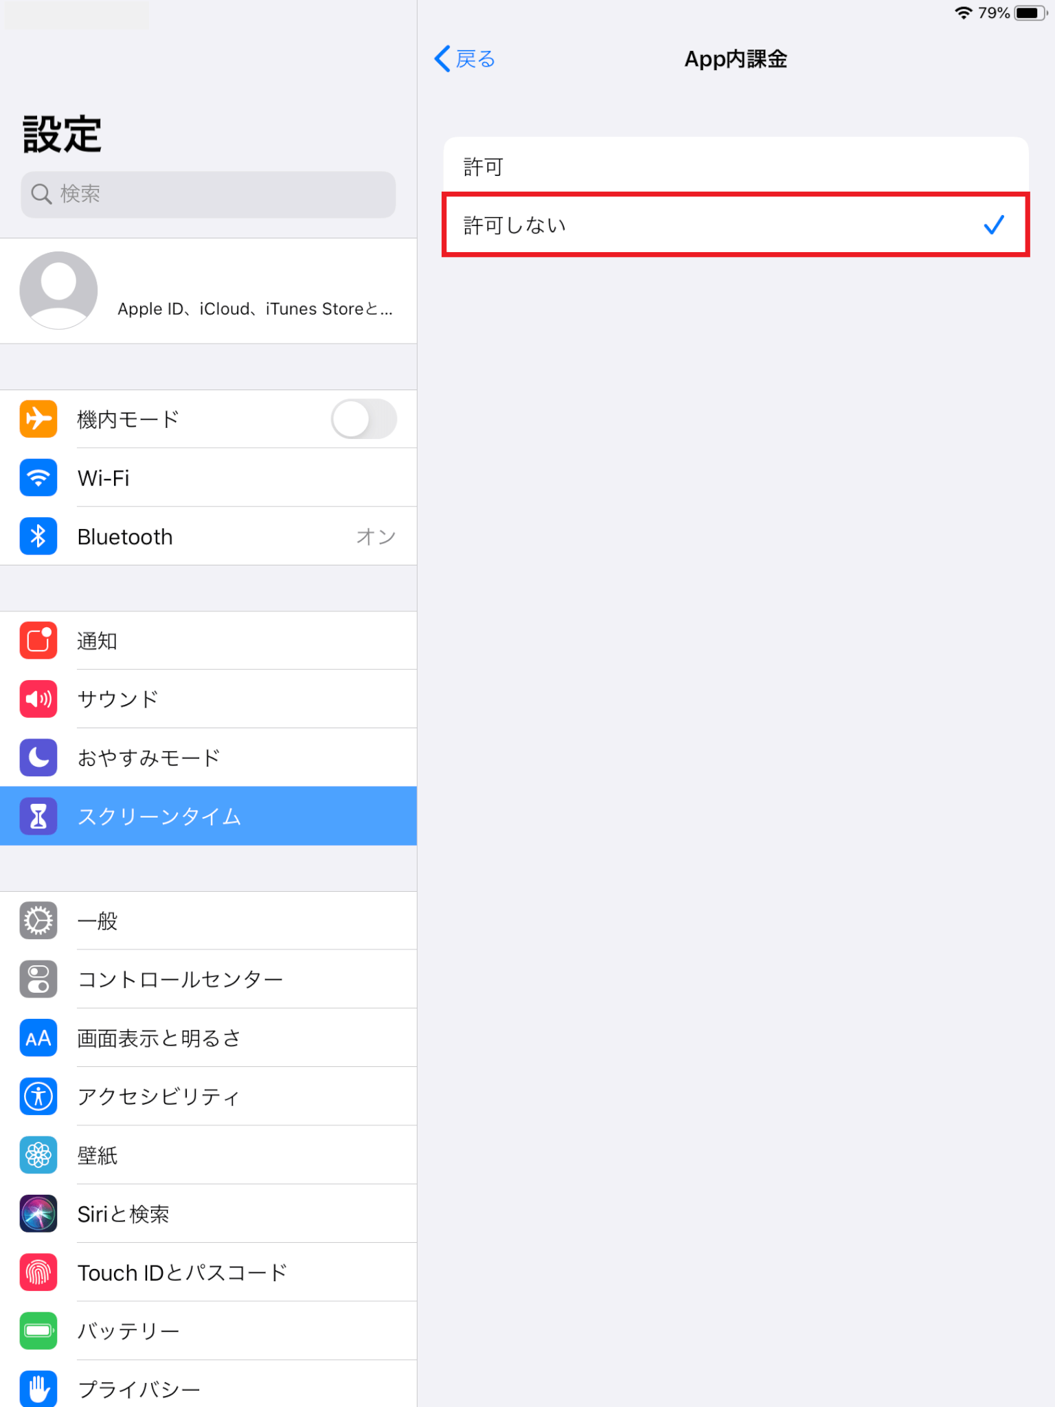Open おやすみモード moon icon
Screen dimensions: 1055x1407
38,758
